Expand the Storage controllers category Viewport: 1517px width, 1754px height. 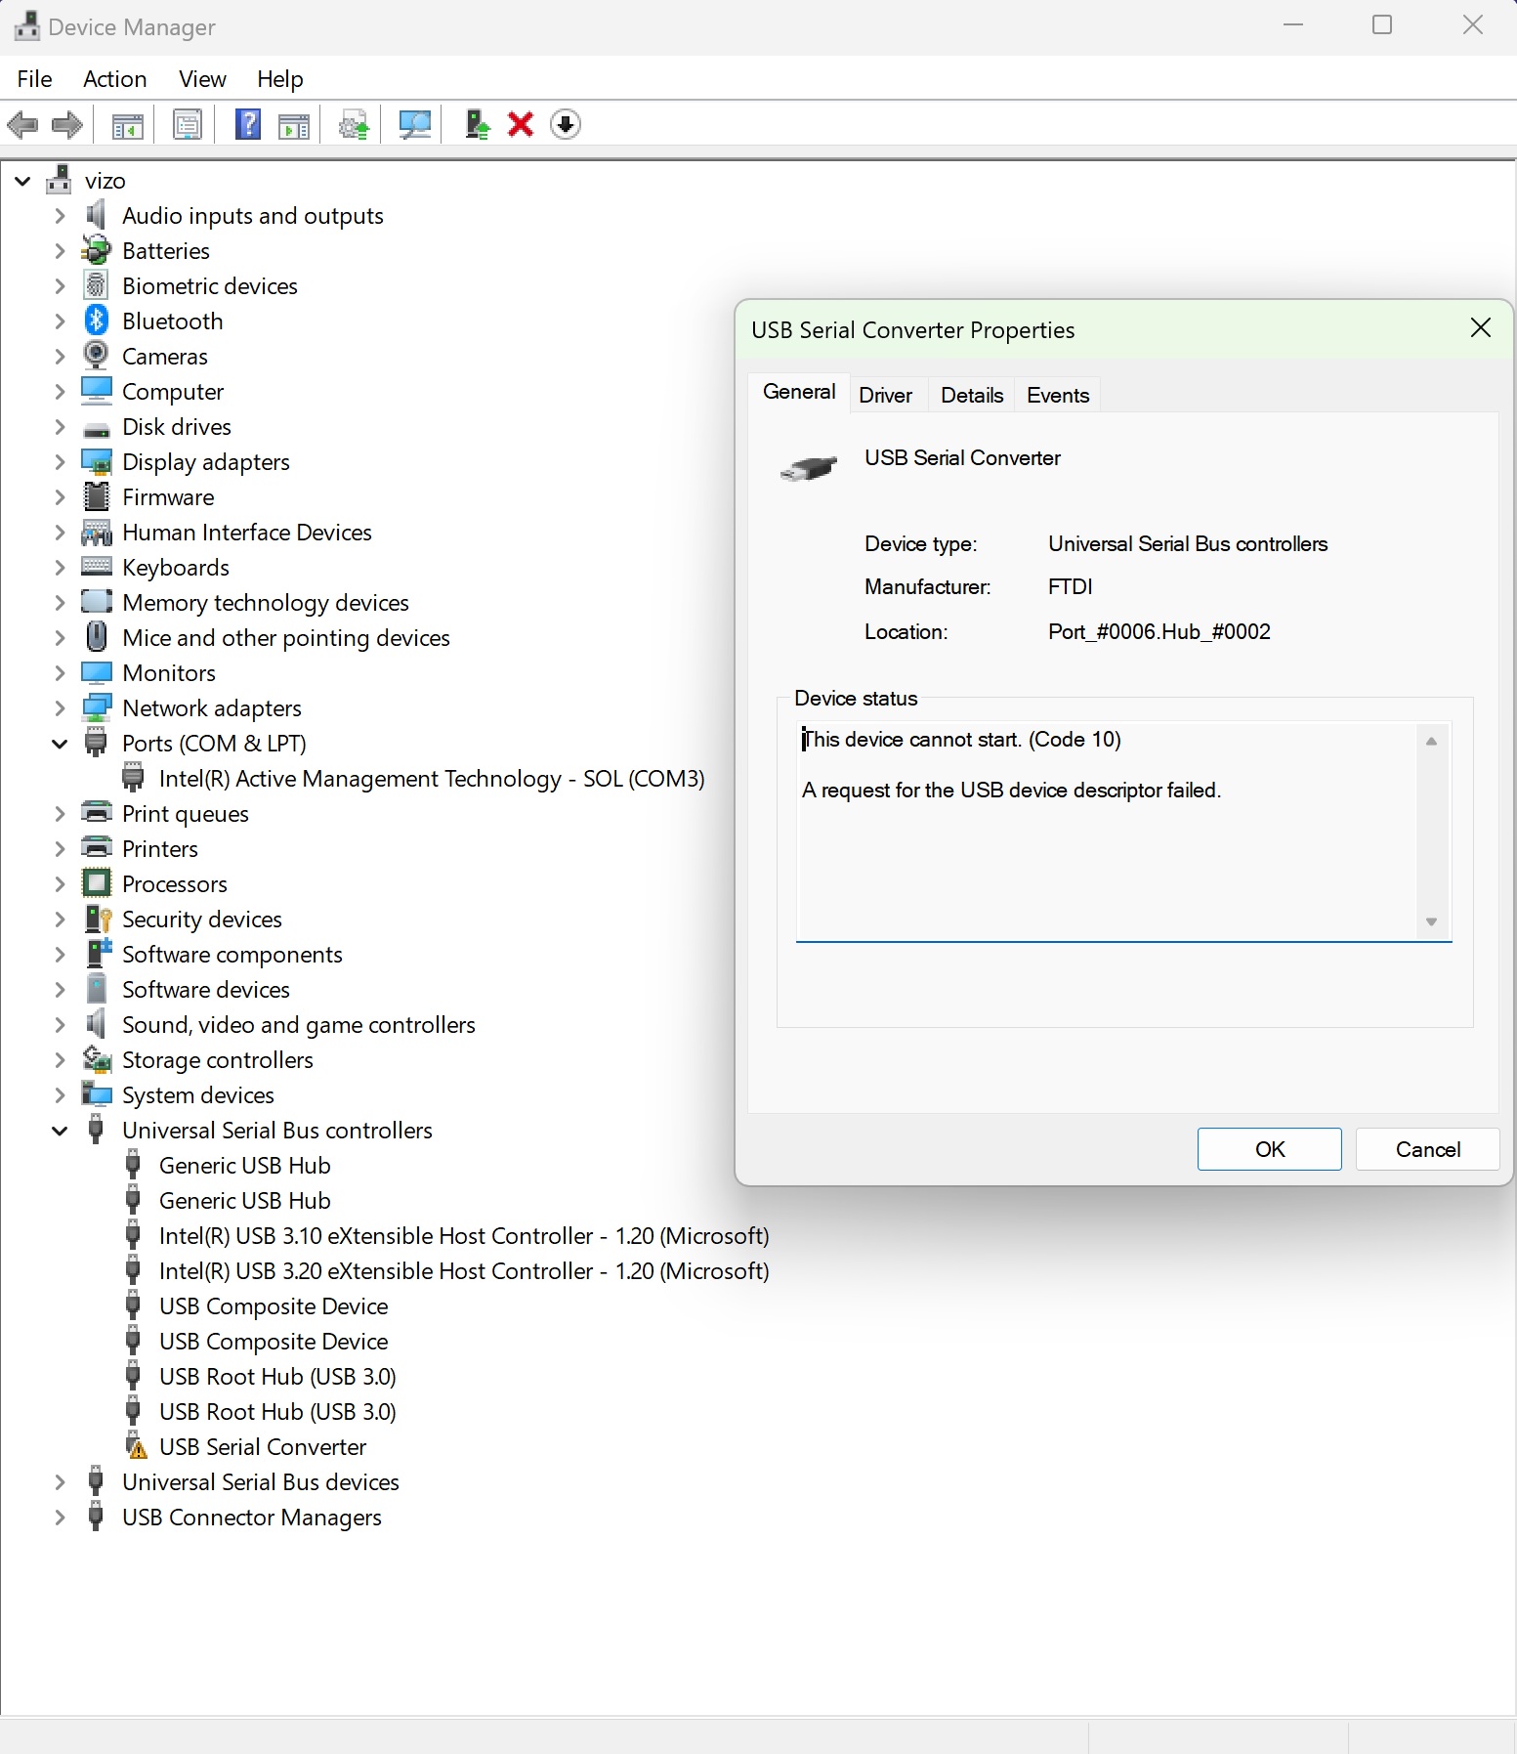(60, 1060)
